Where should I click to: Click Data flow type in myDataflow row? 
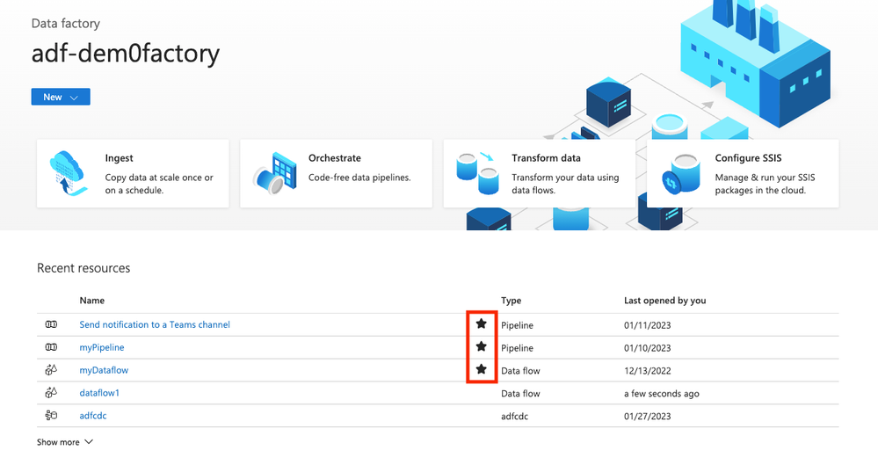click(x=521, y=371)
